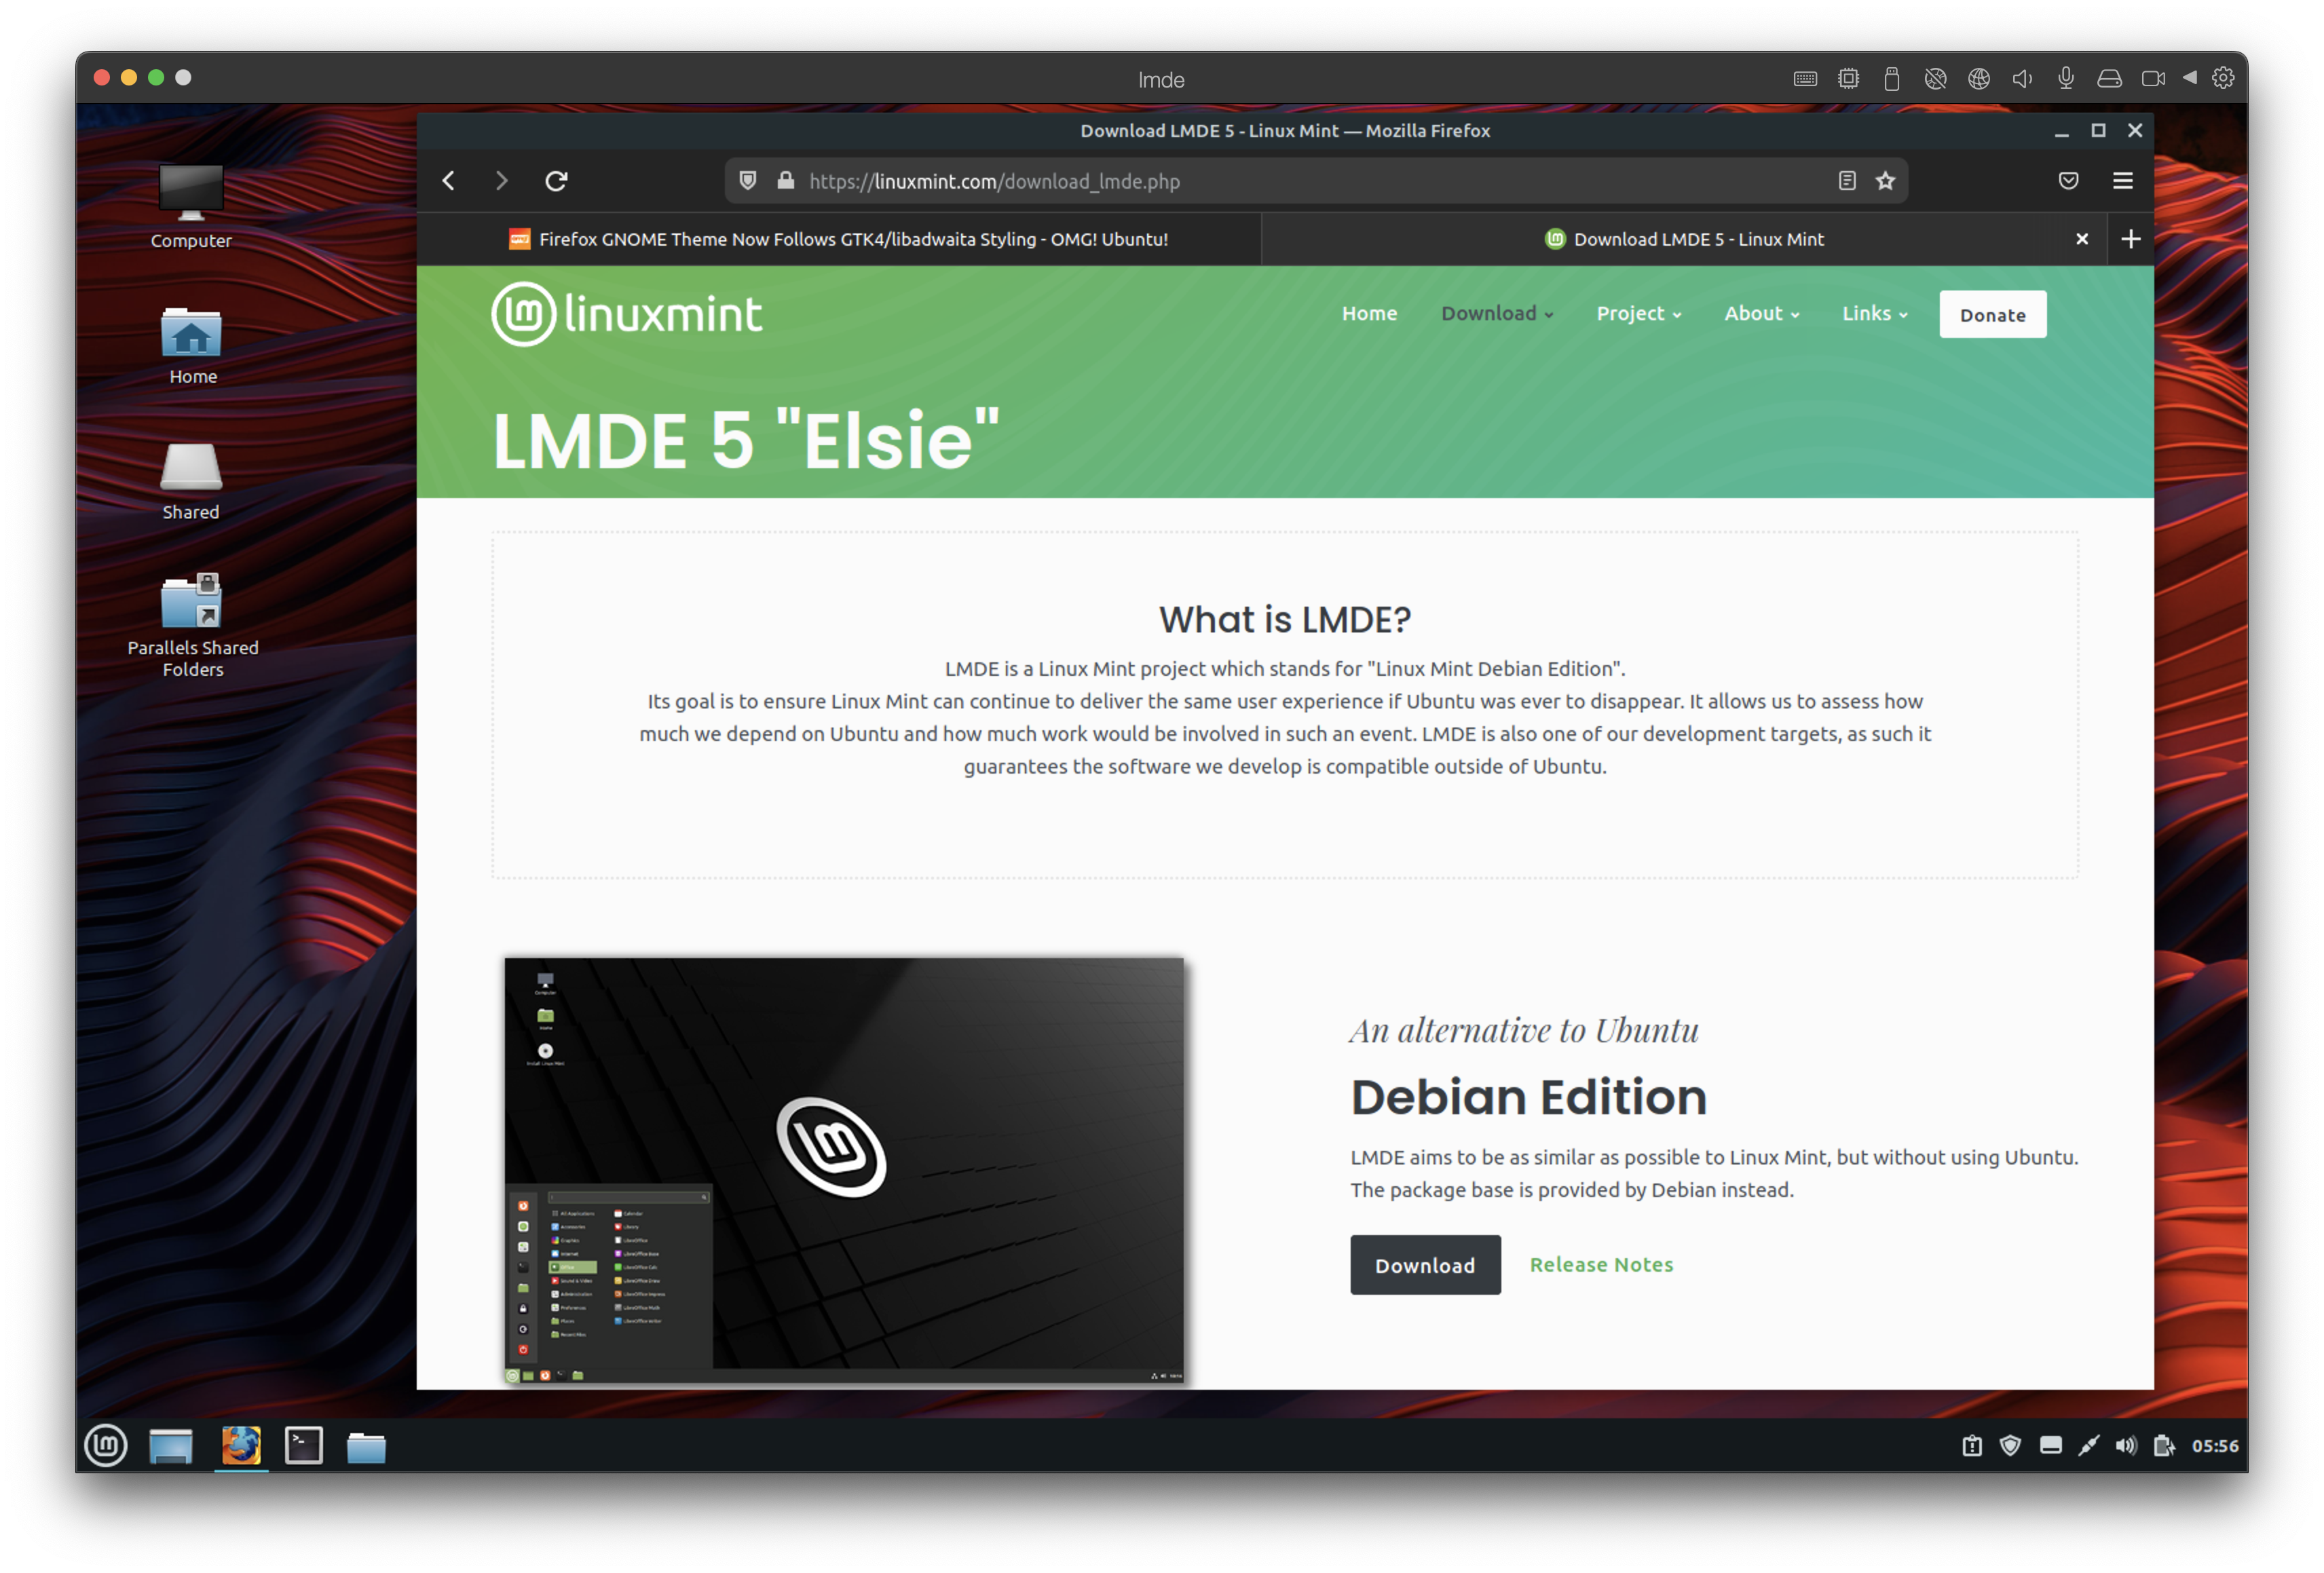Screen dimensions: 2324x1573
Task: Select the Download LMDE 5 - Linux Mint tab
Action: (x=1684, y=239)
